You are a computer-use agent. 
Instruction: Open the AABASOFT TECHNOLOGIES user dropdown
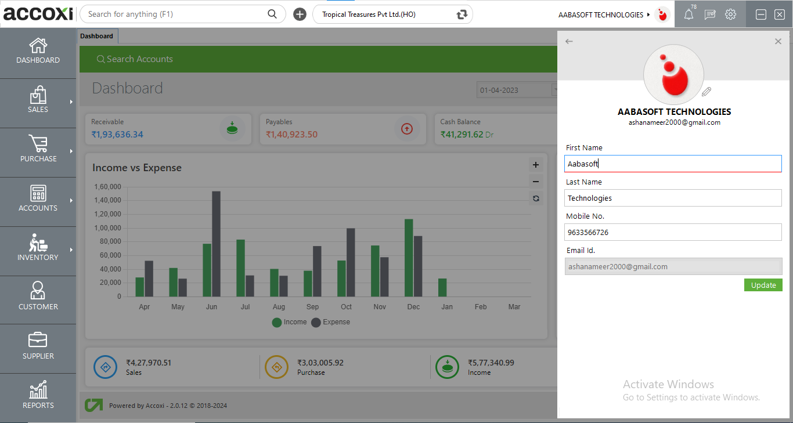[x=604, y=15]
